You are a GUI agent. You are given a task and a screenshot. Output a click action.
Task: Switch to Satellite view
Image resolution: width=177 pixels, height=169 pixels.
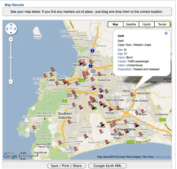click(131, 24)
